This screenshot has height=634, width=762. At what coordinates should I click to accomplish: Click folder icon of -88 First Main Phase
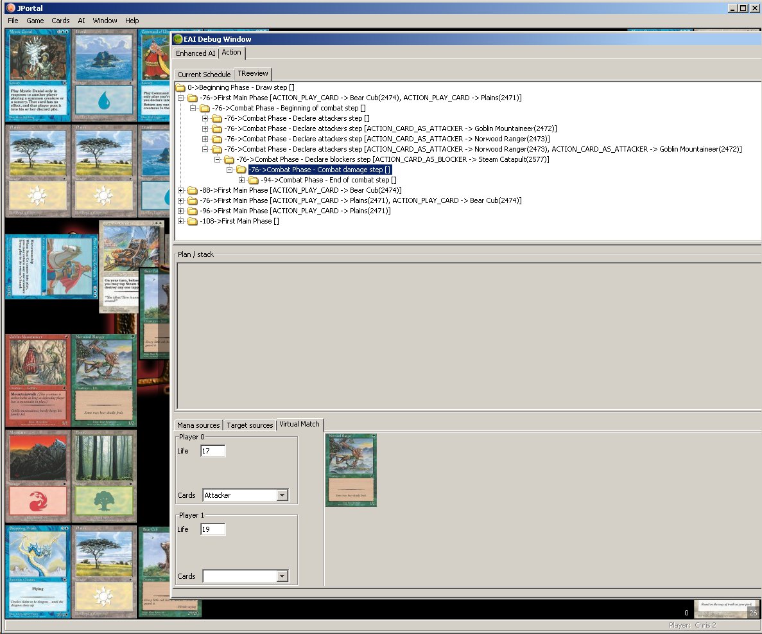coord(193,190)
